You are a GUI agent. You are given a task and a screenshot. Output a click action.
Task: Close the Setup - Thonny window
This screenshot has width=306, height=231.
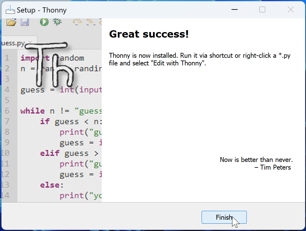(291, 9)
